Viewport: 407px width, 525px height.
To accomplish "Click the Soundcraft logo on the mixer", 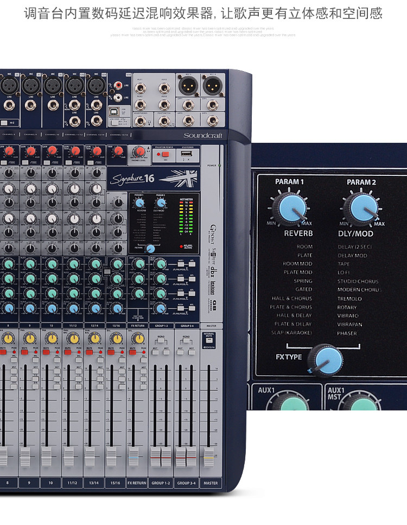I will (202, 135).
